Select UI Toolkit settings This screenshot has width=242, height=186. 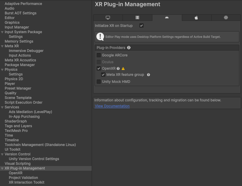12,150
